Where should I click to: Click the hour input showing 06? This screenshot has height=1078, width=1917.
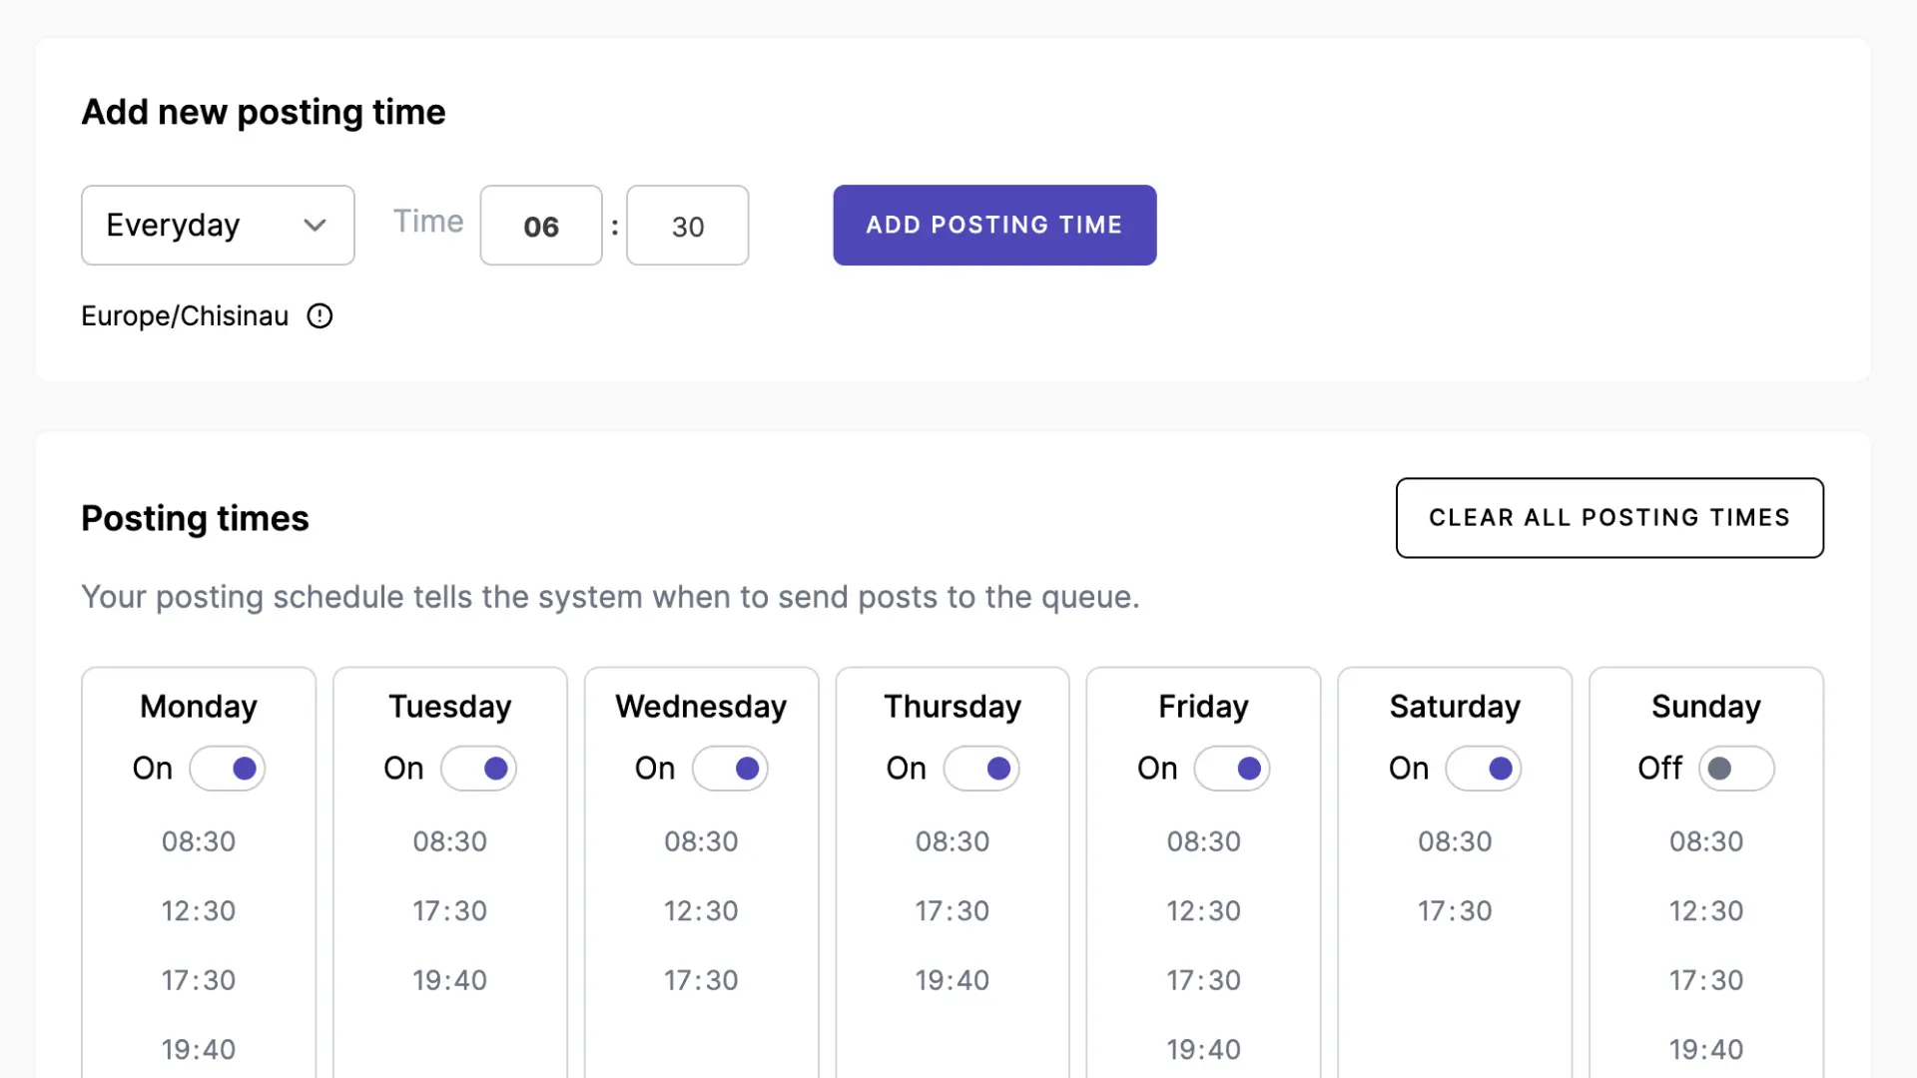pos(540,226)
